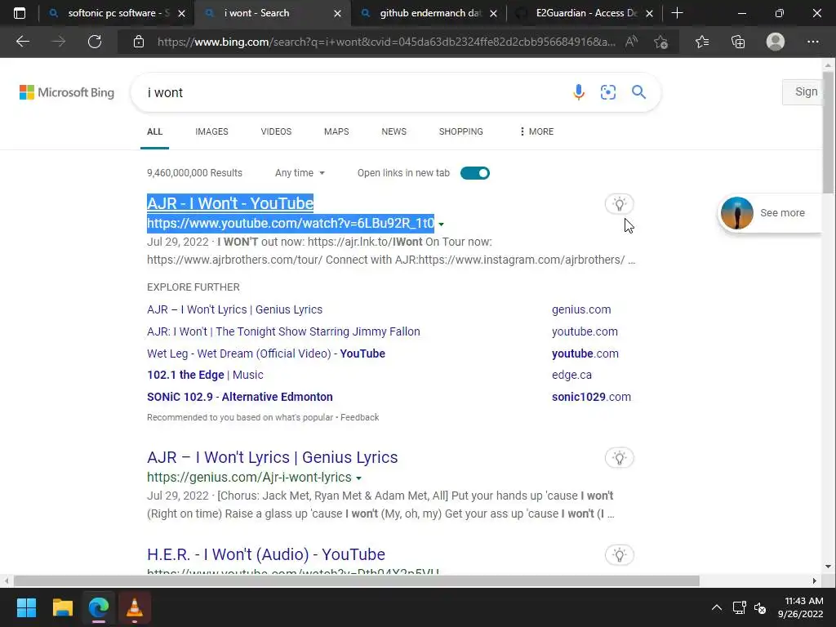Open Windows Start menu
This screenshot has width=836, height=627.
point(26,607)
